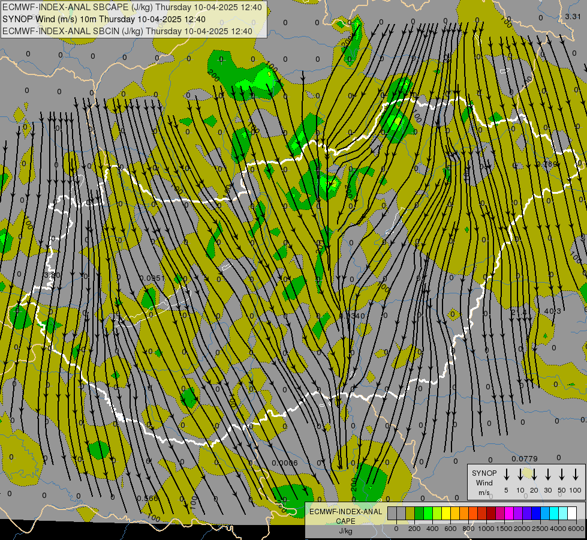
Task: Click the SBCIN title line at top
Action: coord(127,31)
